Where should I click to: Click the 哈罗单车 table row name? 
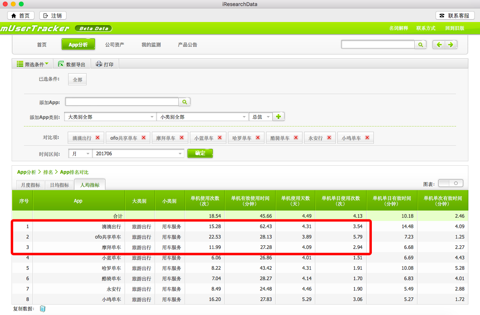coord(111,268)
